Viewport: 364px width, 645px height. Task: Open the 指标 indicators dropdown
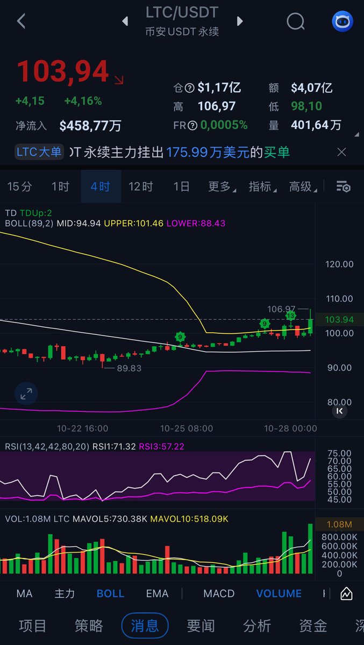pos(262,187)
